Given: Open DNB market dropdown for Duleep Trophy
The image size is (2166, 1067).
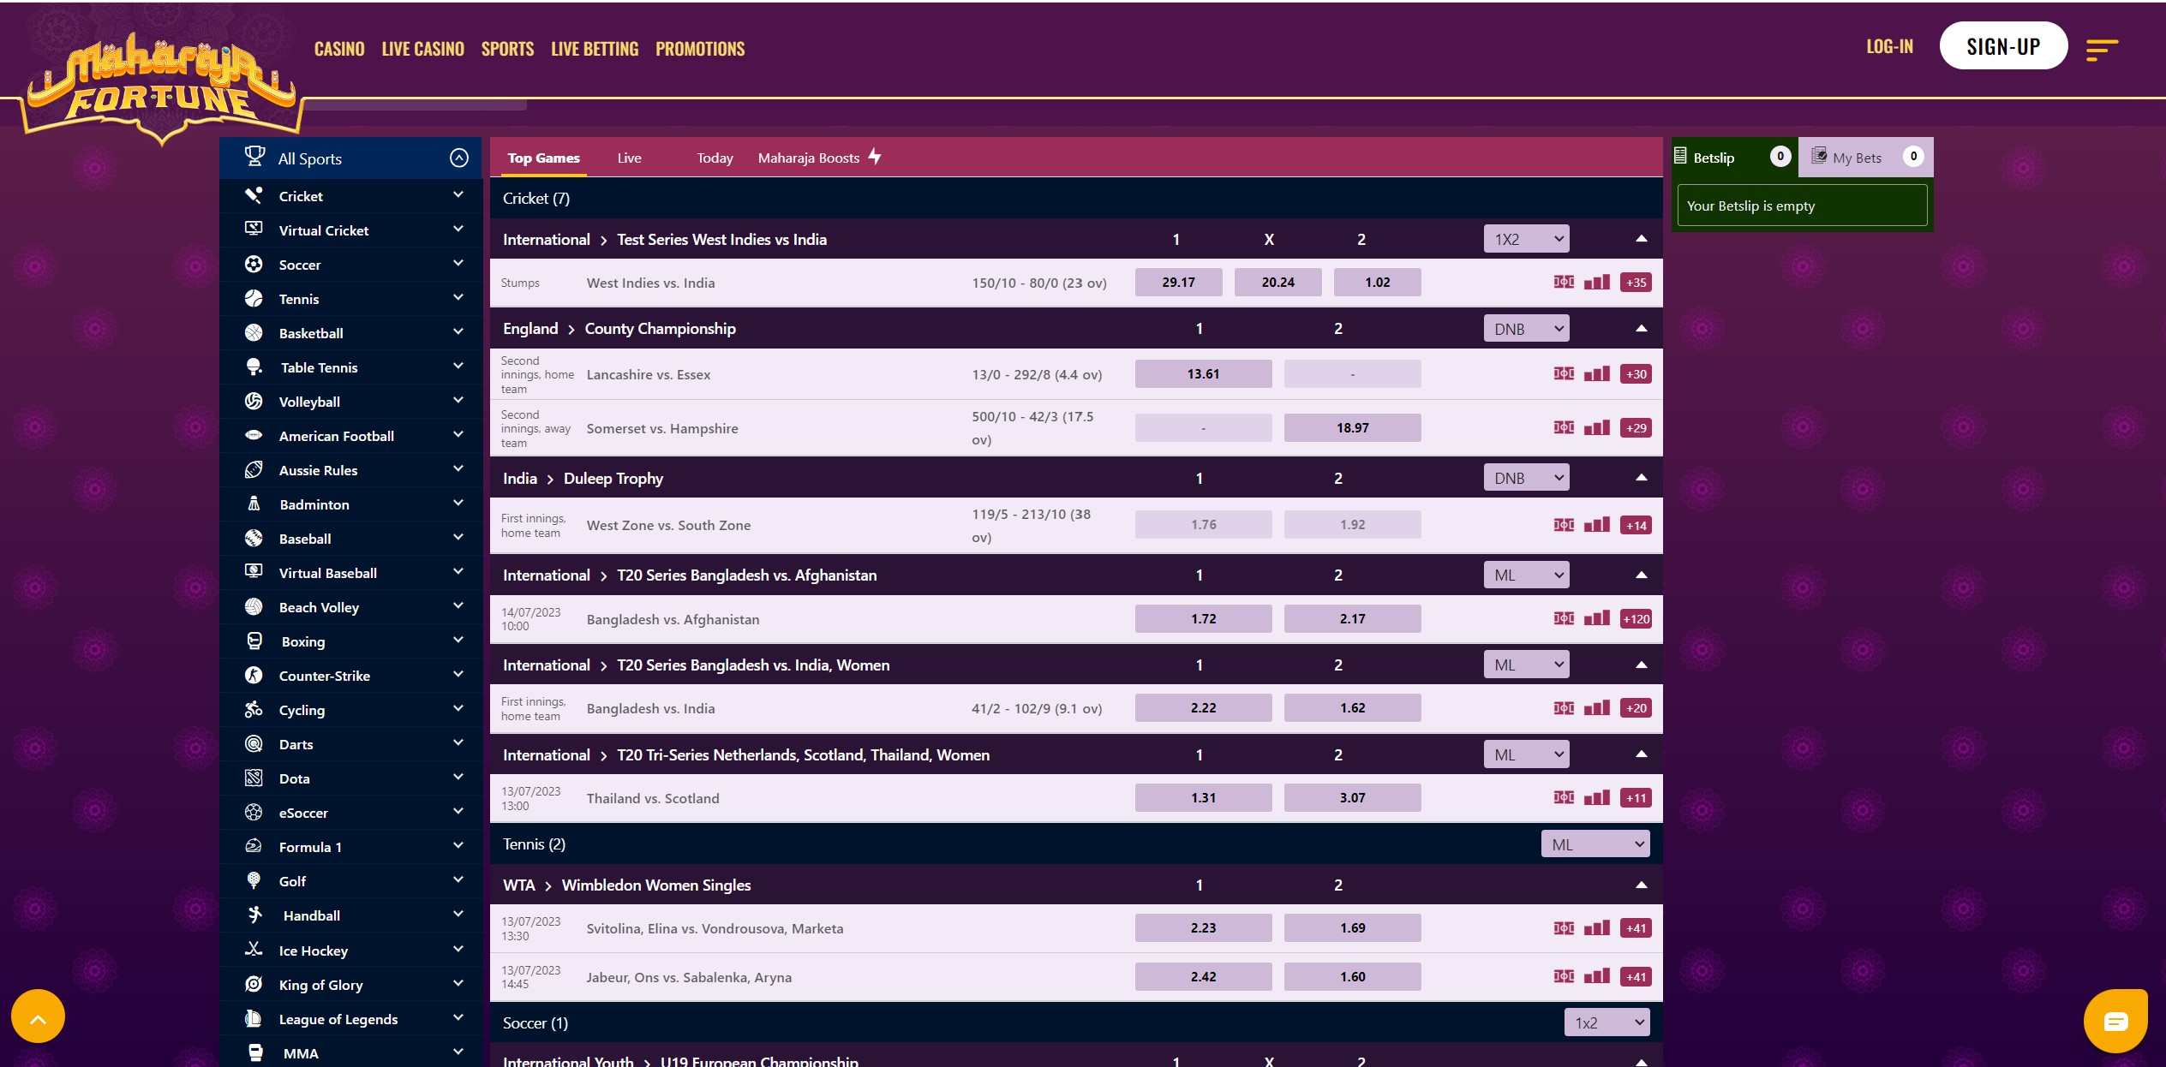Looking at the screenshot, I should click(x=1527, y=478).
